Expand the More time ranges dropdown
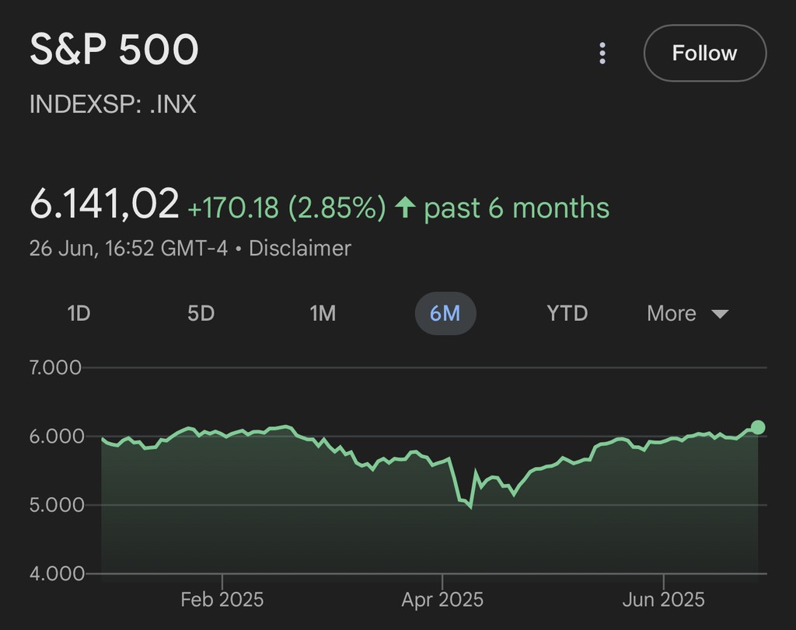Image resolution: width=796 pixels, height=630 pixels. 687,314
